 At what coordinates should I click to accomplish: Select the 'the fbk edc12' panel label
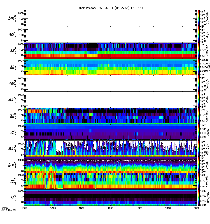[13, 181]
